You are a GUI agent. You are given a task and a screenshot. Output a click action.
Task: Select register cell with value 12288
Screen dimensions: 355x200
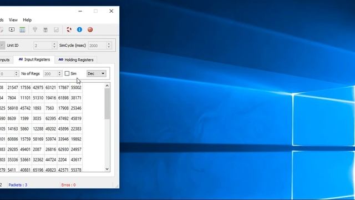(38, 129)
